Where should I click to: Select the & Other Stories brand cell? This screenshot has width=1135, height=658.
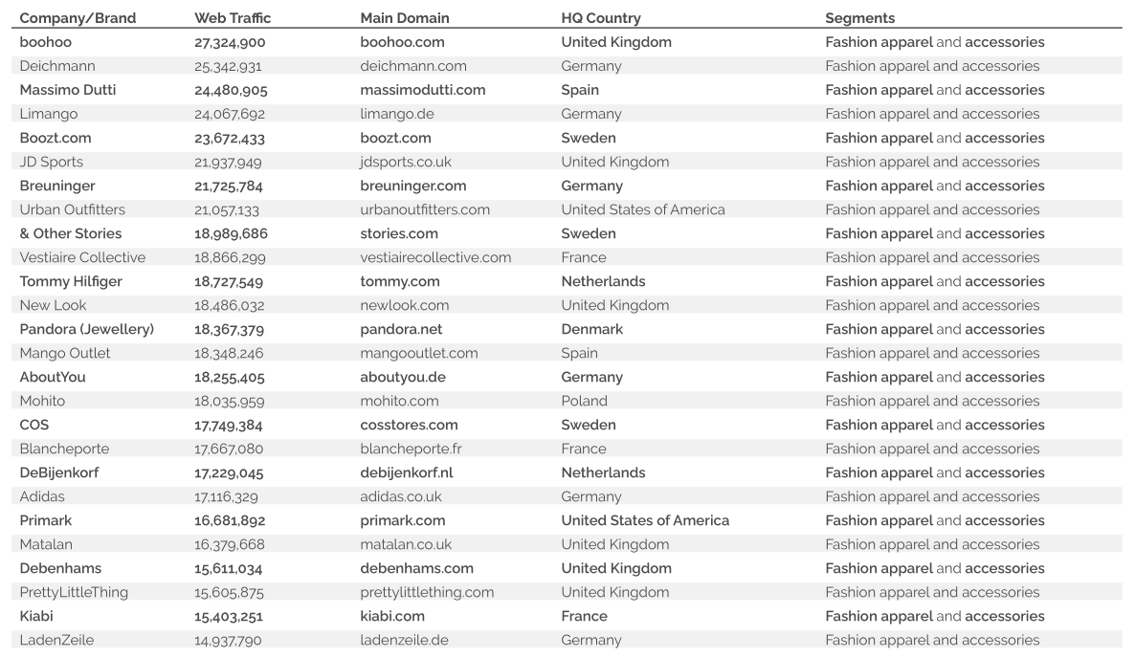71,233
